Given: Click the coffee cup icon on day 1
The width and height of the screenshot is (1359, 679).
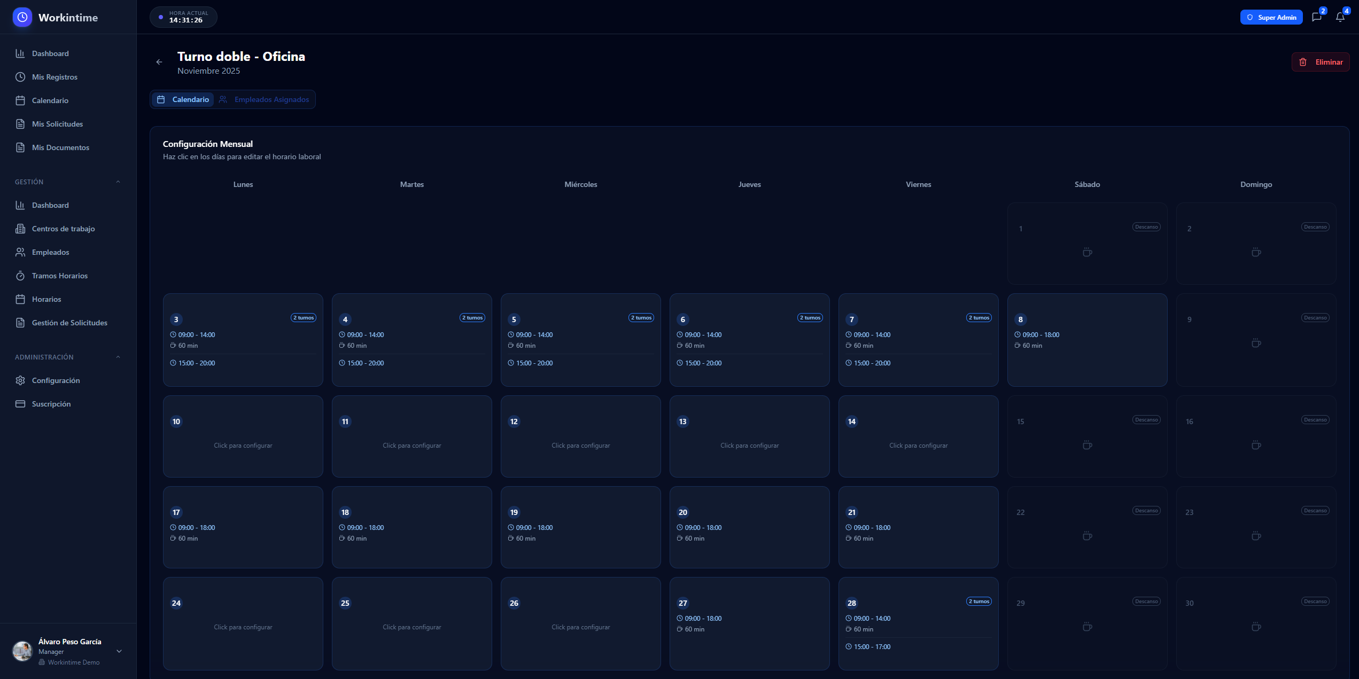Looking at the screenshot, I should [x=1087, y=252].
